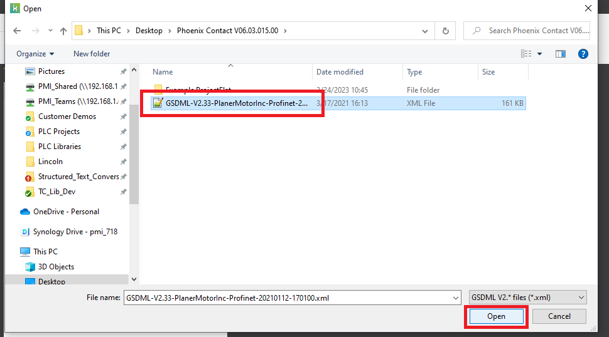Expand the Organize dropdown menu
Viewport: 609px width, 337px height.
[35, 54]
